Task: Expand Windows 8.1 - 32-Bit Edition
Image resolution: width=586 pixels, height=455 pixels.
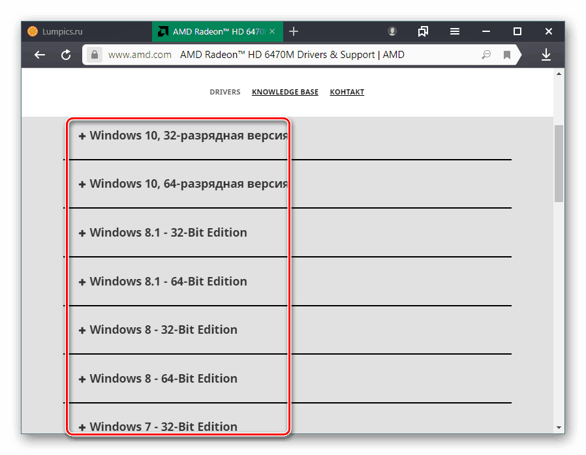Action: pyautogui.click(x=162, y=233)
